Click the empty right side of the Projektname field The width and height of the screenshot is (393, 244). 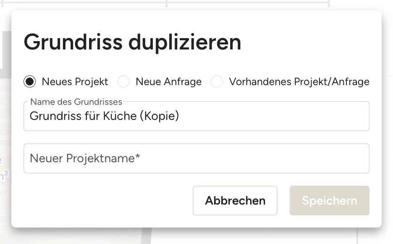point(256,158)
